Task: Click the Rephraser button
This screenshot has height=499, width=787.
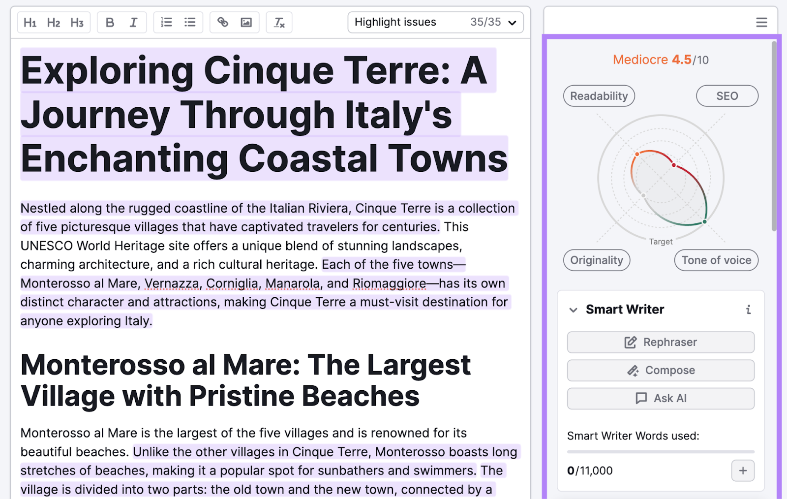Action: coord(660,342)
